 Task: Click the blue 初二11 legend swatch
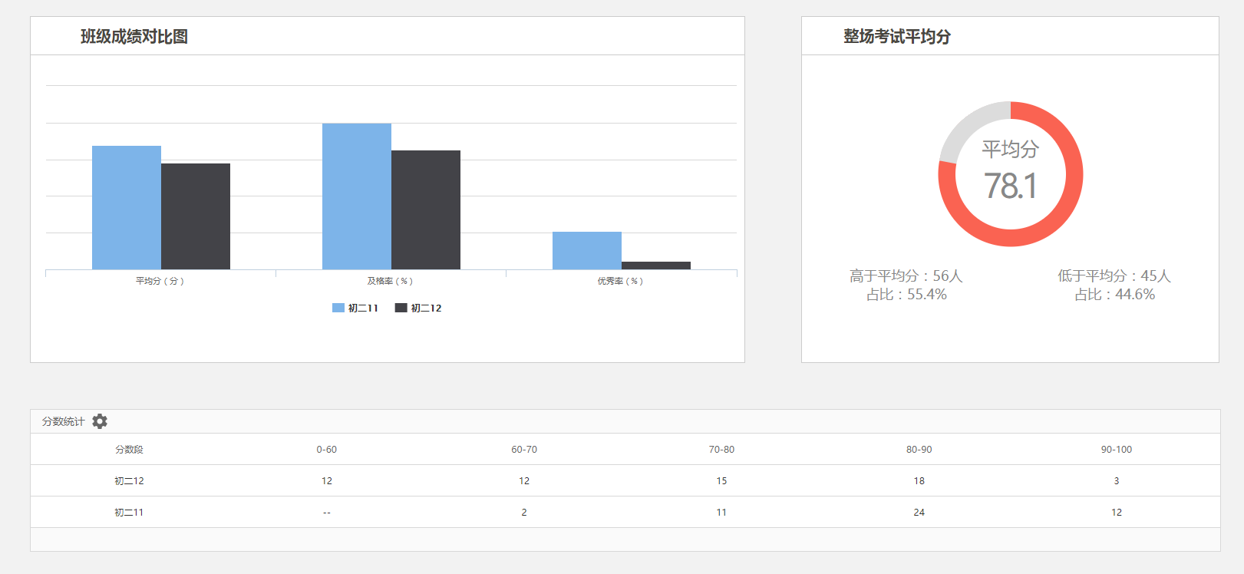click(338, 308)
